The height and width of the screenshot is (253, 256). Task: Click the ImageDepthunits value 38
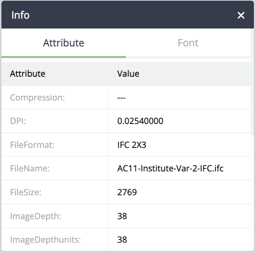pyautogui.click(x=122, y=240)
